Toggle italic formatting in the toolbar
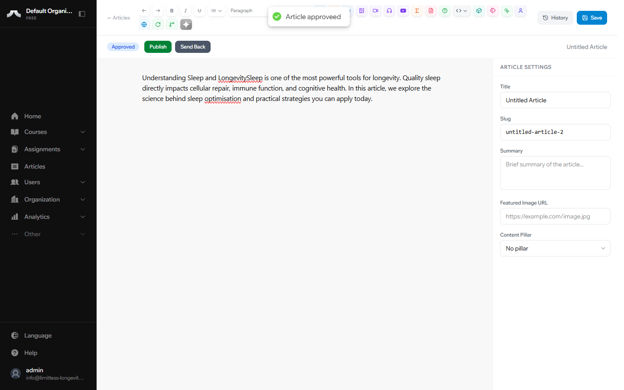Screen dimensions: 624x390 pyautogui.click(x=185, y=11)
